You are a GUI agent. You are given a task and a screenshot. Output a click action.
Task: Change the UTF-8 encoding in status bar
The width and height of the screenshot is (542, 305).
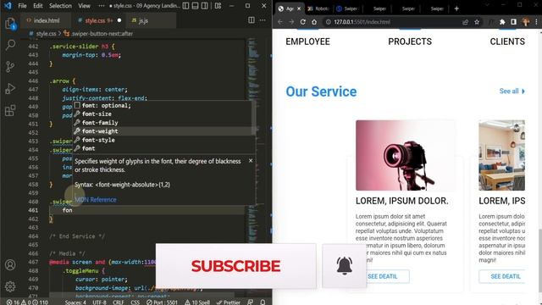pos(100,302)
